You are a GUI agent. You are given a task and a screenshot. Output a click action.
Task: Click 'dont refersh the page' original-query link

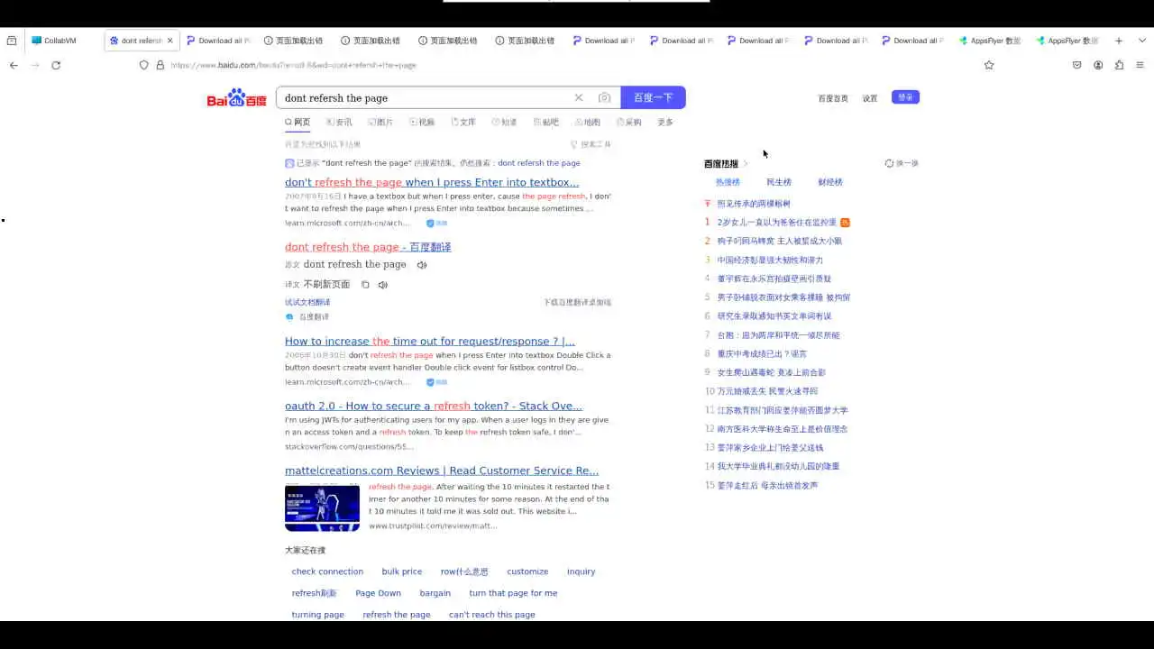click(x=538, y=163)
